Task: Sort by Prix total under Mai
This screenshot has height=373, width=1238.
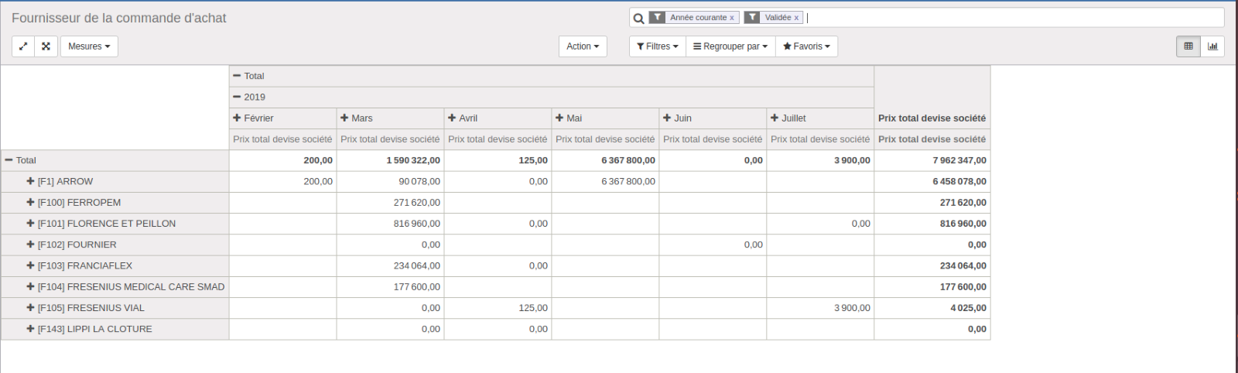Action: coord(605,139)
